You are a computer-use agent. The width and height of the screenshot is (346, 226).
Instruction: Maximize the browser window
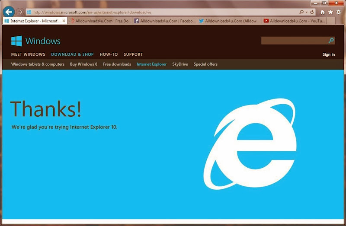pos(324,3)
